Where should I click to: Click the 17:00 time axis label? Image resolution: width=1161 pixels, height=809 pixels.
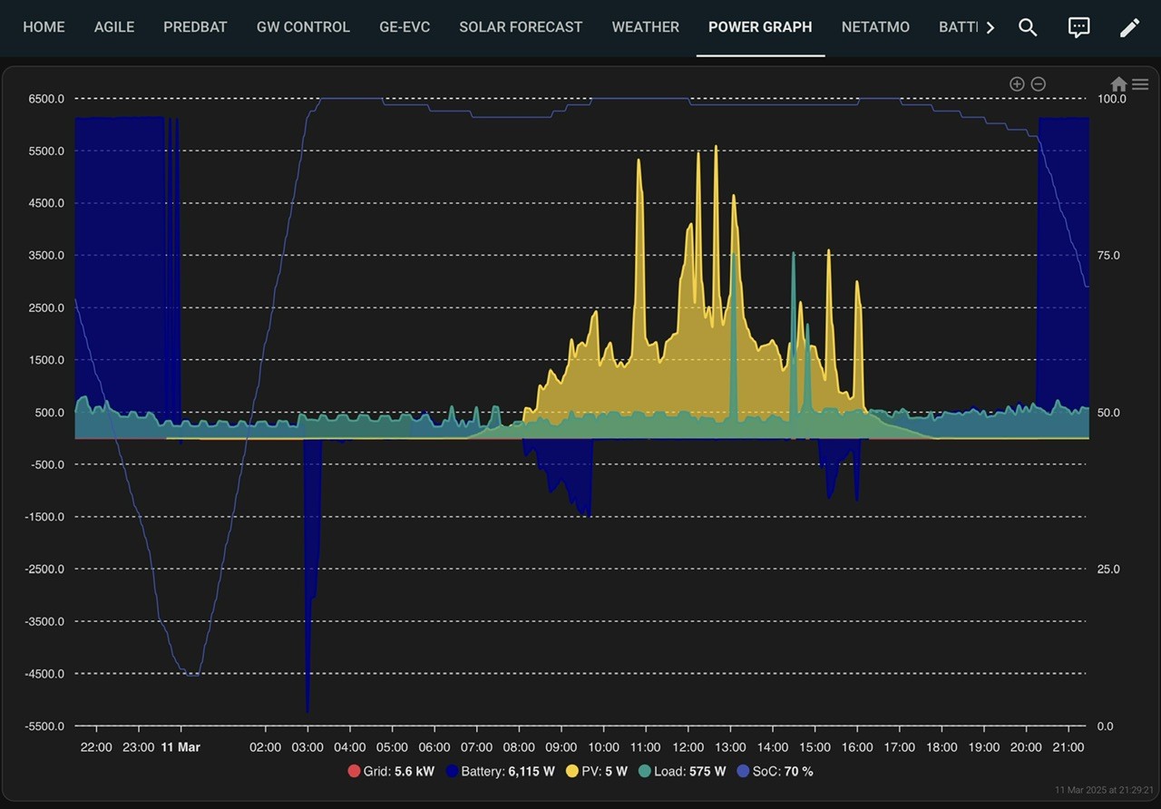(899, 747)
